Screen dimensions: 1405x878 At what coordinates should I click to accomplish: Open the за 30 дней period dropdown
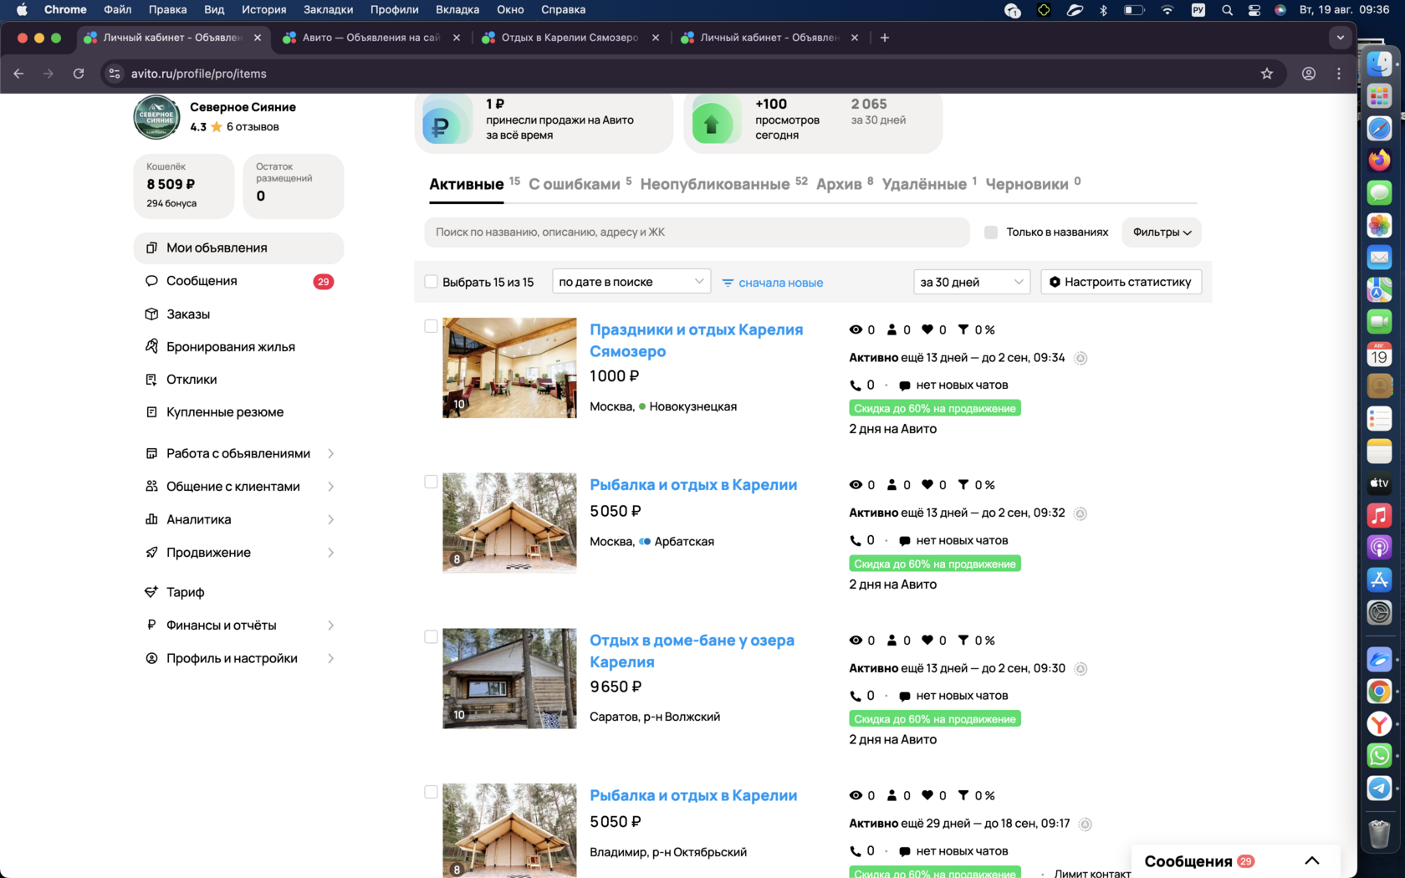(x=972, y=282)
